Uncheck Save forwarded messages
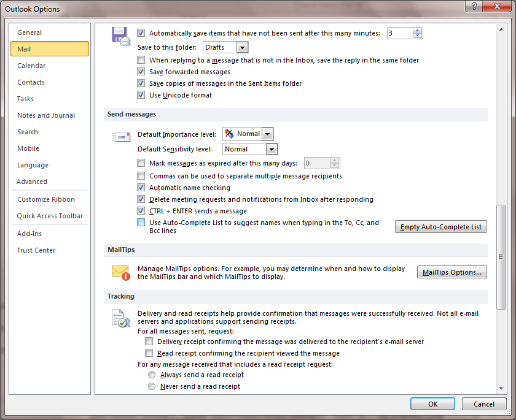The image size is (516, 420). [141, 72]
